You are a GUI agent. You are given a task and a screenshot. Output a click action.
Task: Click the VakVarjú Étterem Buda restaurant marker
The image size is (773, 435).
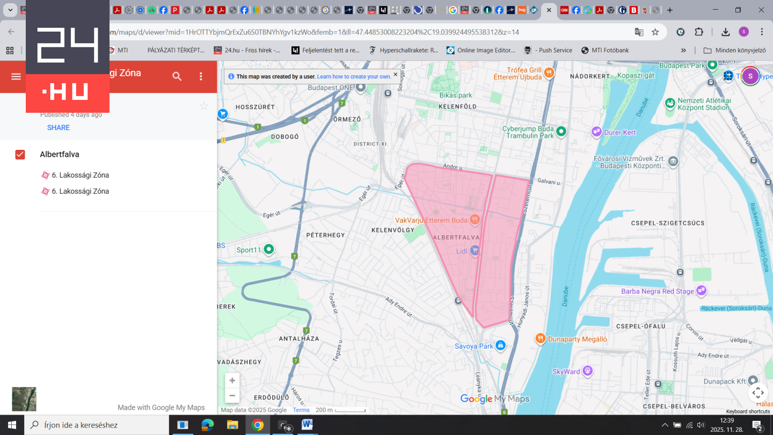475,220
